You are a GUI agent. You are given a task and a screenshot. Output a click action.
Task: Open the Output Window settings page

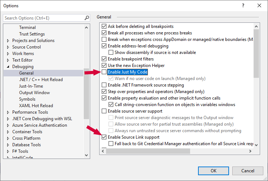point(35,93)
